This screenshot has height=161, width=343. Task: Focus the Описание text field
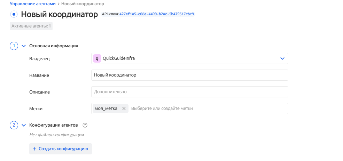click(189, 92)
